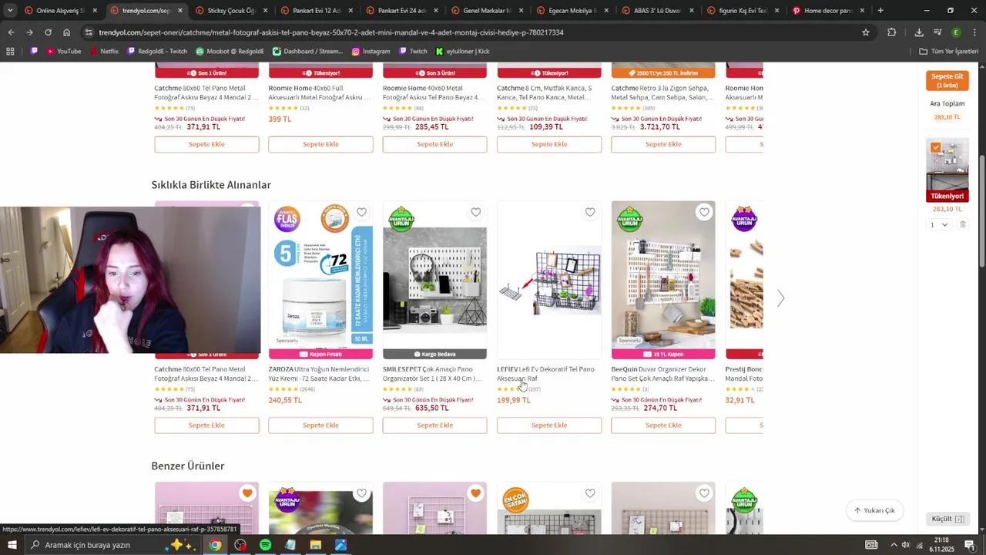Switch to Genel Markalar tab
Image resolution: width=986 pixels, height=555 pixels.
click(x=487, y=11)
